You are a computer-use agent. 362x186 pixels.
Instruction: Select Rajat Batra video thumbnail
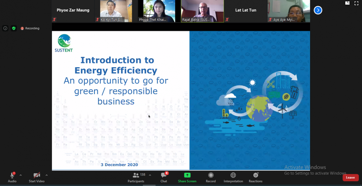[x=202, y=11]
